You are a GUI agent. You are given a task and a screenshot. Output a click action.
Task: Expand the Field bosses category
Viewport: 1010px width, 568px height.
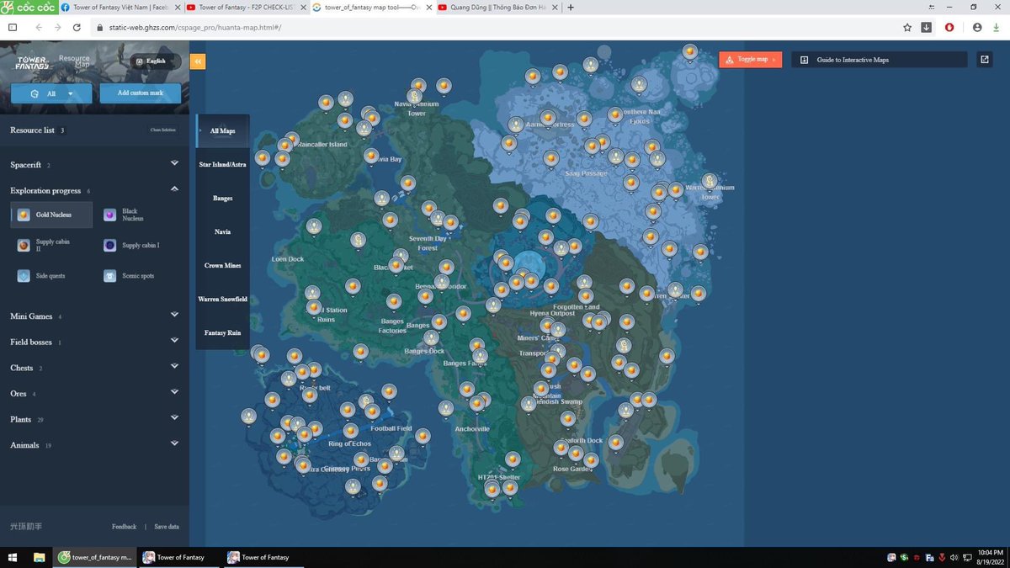tap(174, 342)
